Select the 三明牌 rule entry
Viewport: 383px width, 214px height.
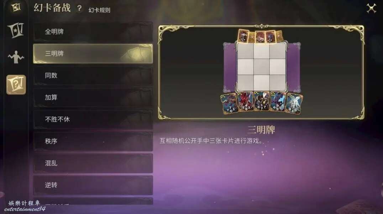tap(93, 54)
